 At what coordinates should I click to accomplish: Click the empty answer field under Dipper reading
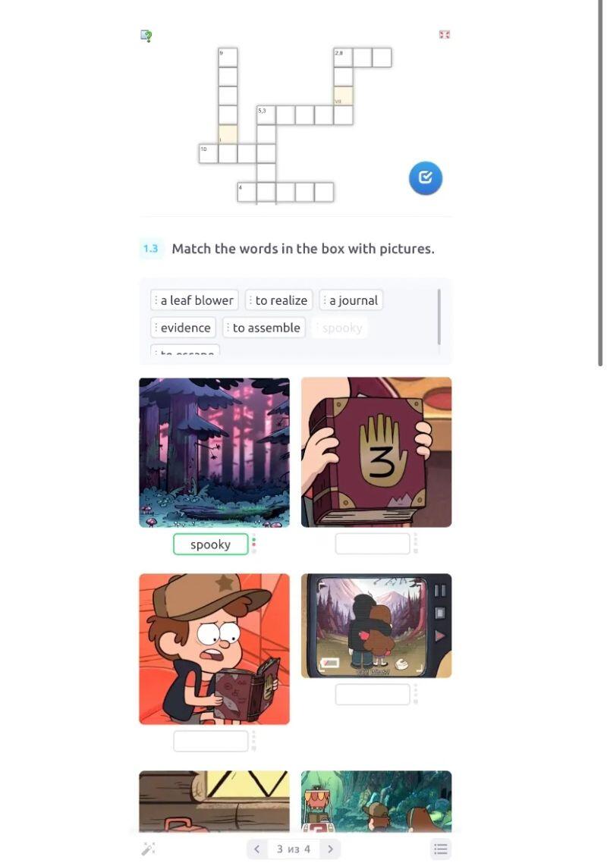coord(210,741)
